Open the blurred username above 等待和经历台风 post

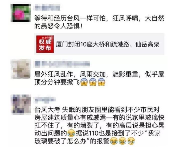[x=47, y=7]
